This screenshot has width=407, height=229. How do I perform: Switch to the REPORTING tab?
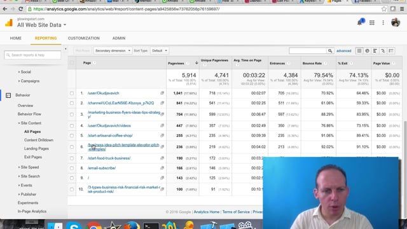coord(46,38)
